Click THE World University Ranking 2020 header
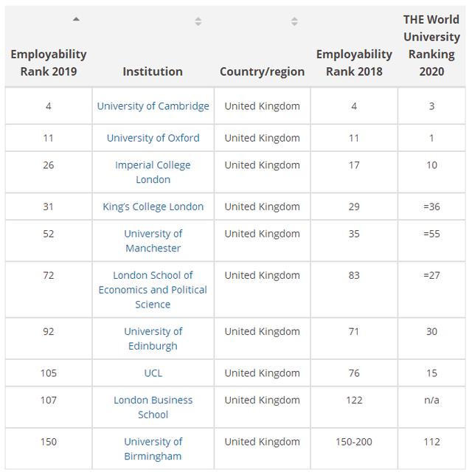This screenshot has height=475, width=472. pos(431,46)
